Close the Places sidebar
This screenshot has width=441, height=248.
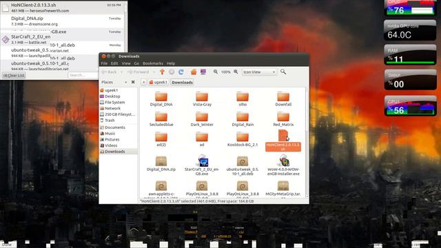click(133, 82)
